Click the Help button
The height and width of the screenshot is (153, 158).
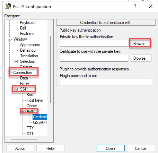(50, 148)
